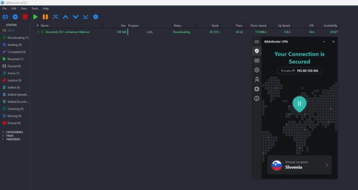Minimize the Bitdefender VPN window

click(x=324, y=42)
